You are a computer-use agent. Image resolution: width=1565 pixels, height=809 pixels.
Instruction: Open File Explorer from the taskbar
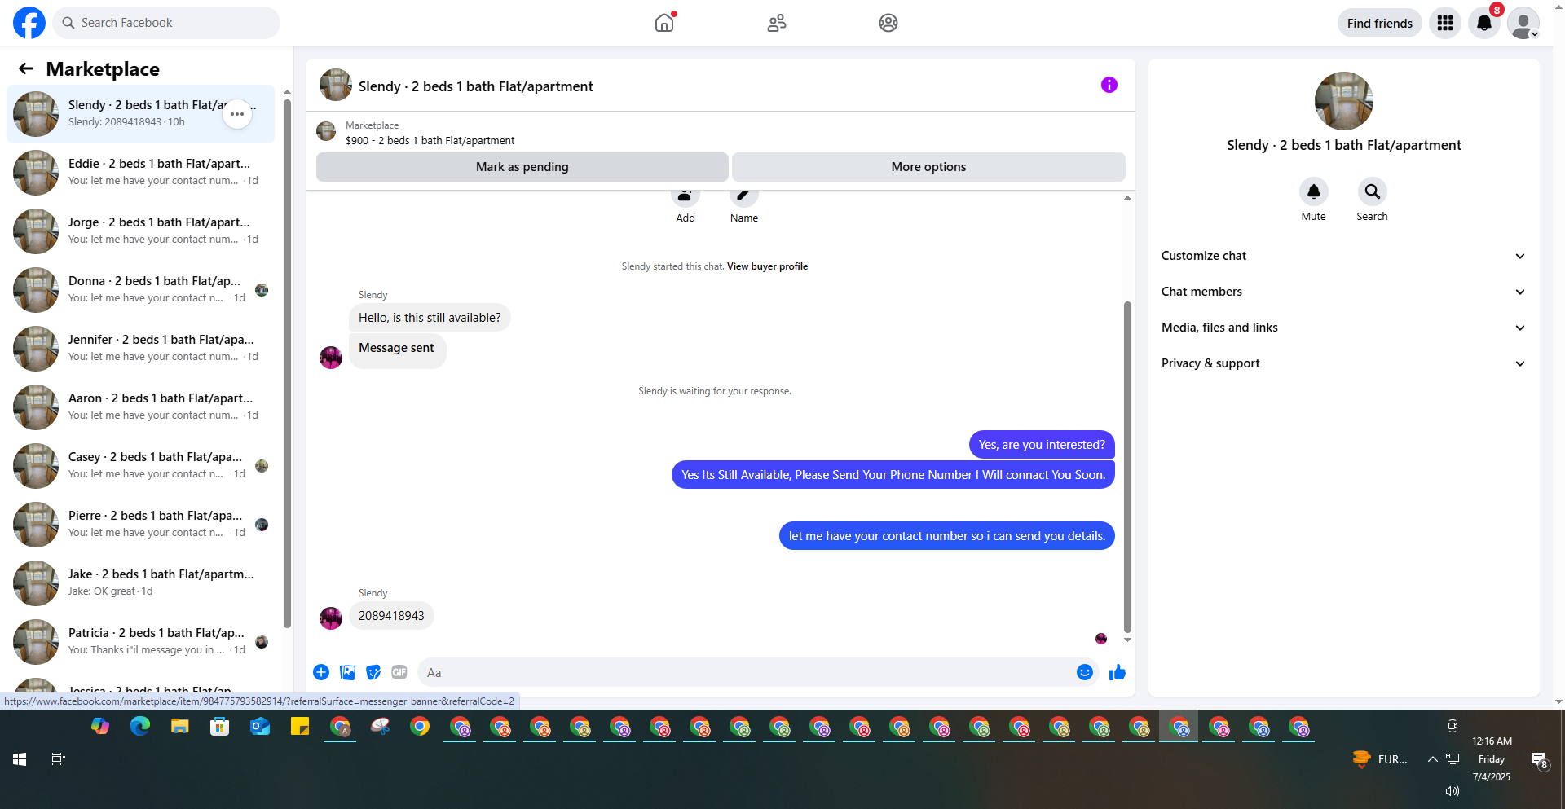tap(180, 727)
